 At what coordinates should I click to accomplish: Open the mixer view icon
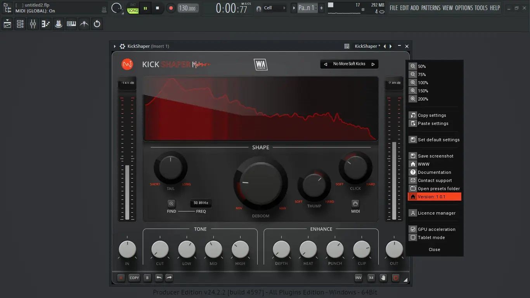coord(33,24)
